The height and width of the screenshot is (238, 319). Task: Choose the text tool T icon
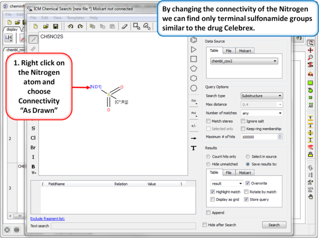193,148
